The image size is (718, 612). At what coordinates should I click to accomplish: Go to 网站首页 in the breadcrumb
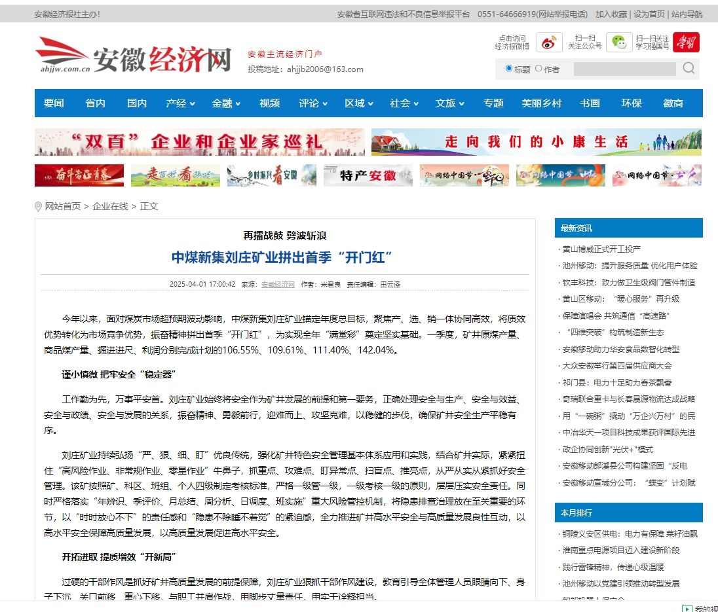[x=63, y=206]
